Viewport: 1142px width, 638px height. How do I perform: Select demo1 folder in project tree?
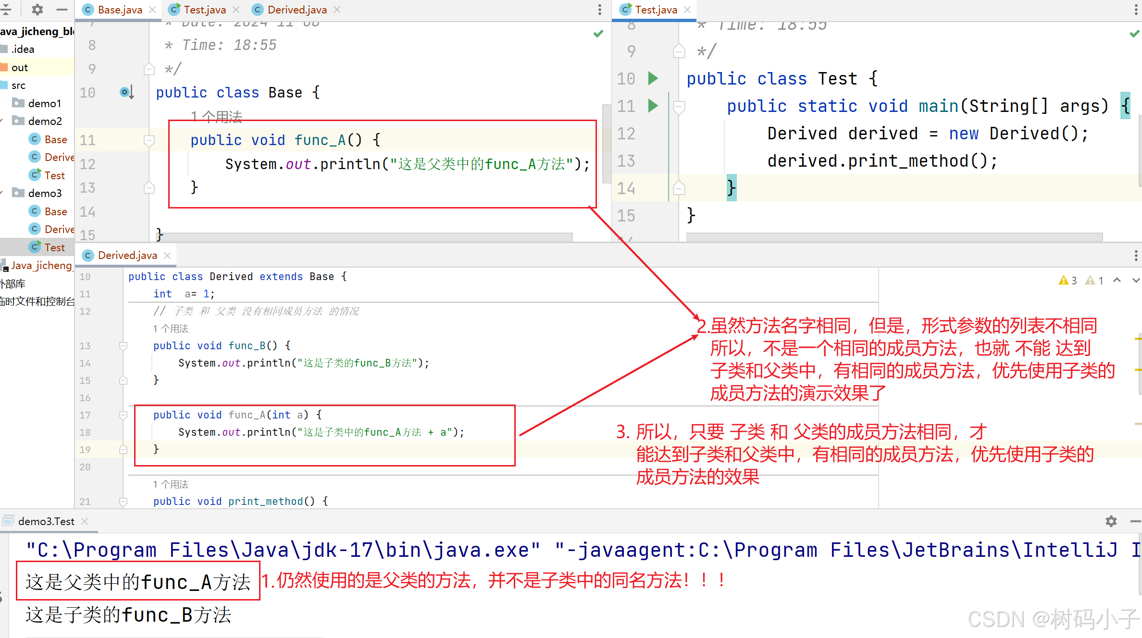click(44, 103)
